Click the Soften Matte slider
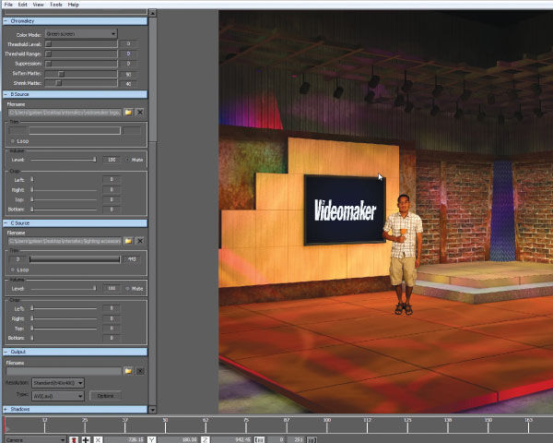Viewport: 553px width, 443px height. [81, 74]
